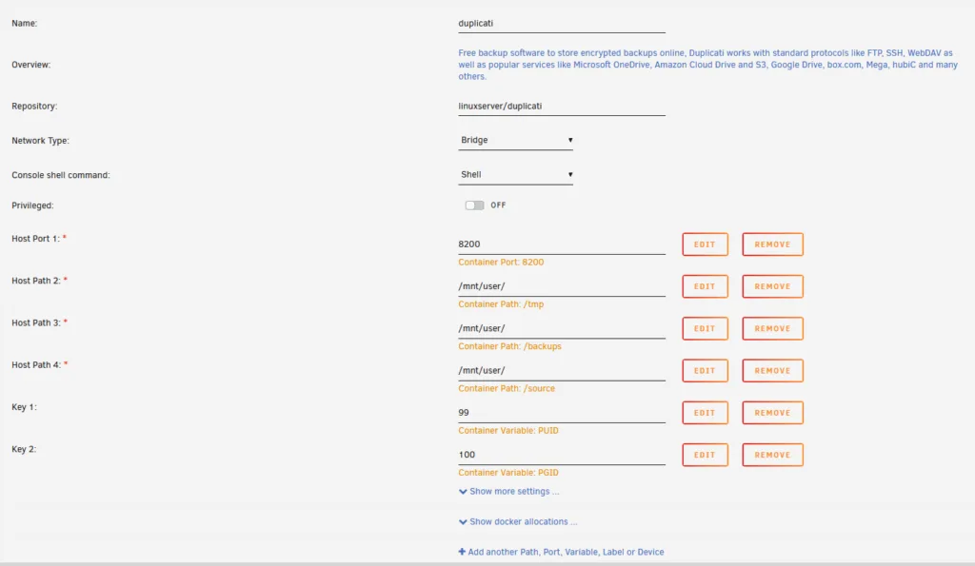Click the Container Path: /tmp caption
975x566 pixels.
pyautogui.click(x=501, y=304)
